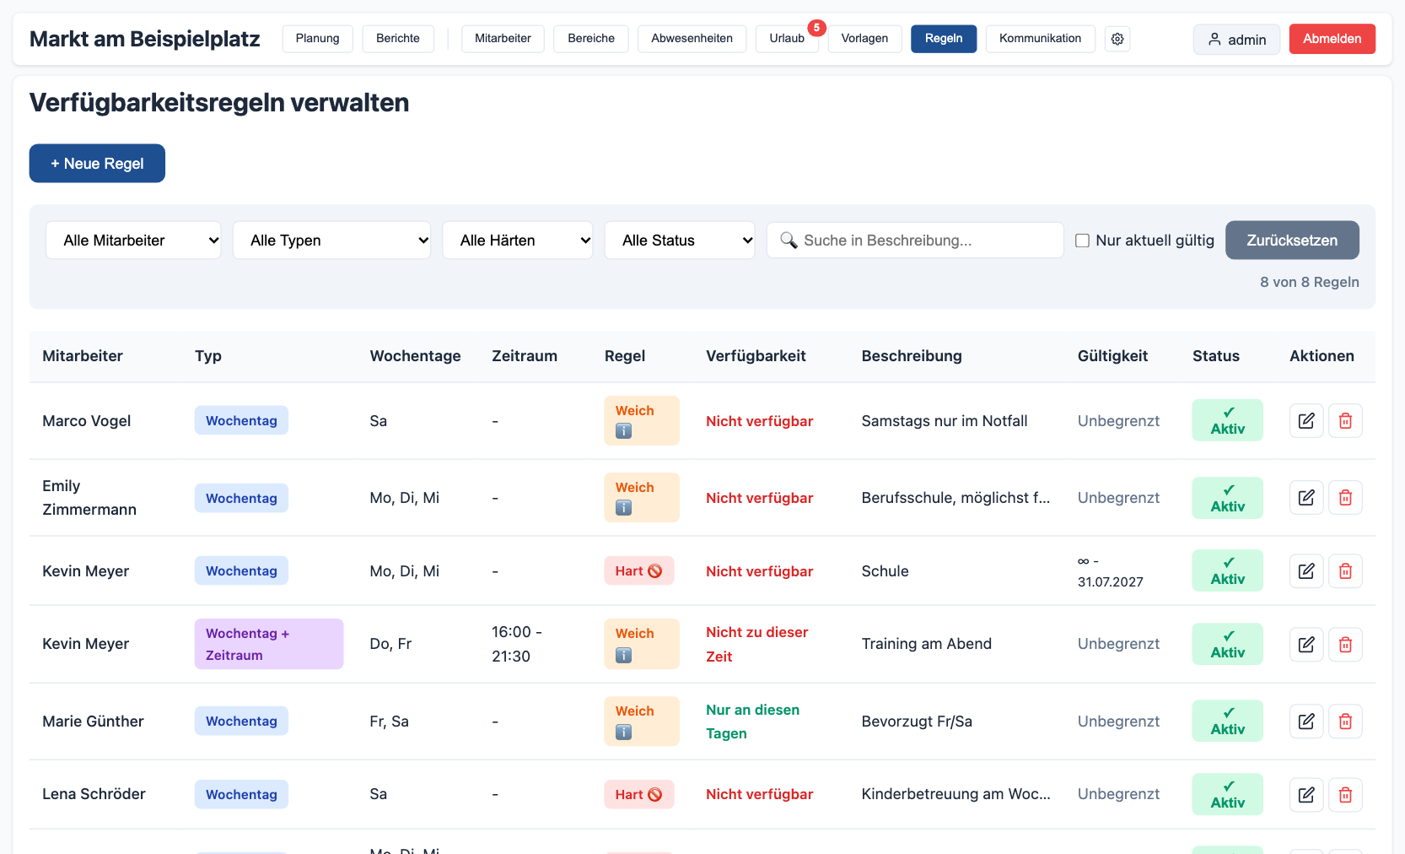Enable the Nur aktuell gültig checkbox

1082,241
